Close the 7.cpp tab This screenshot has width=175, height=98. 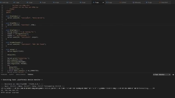coord(103,2)
